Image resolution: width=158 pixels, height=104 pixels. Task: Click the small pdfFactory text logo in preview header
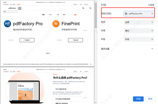click(12, 8)
